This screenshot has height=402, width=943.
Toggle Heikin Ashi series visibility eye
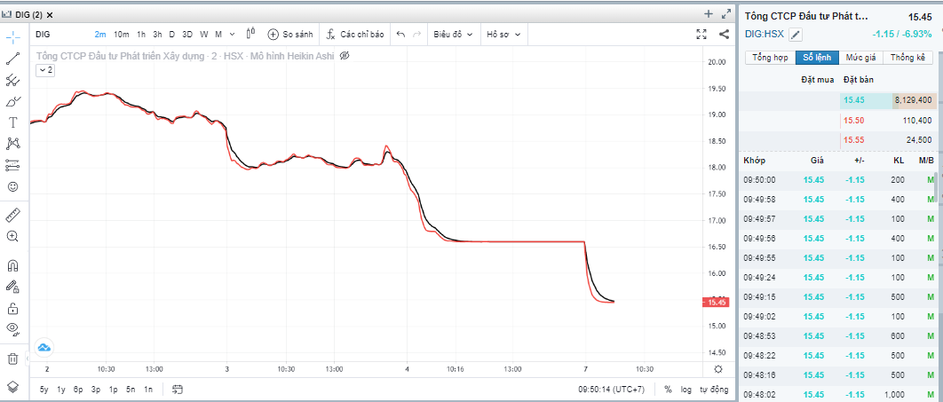[344, 56]
